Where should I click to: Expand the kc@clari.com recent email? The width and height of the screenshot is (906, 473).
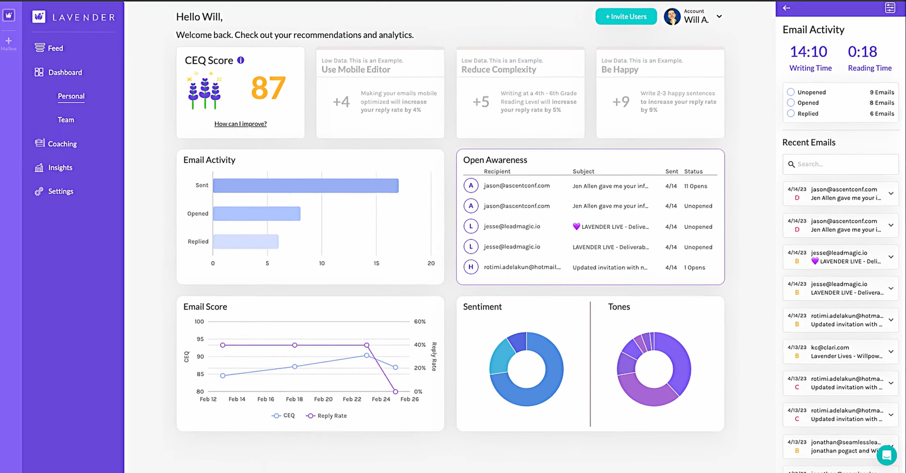coord(891,351)
